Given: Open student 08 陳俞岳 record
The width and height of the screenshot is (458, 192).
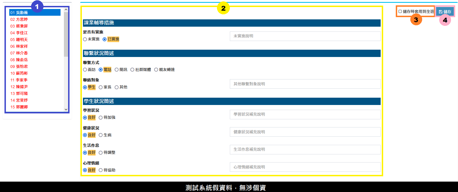Looking at the screenshot, I should click(x=19, y=60).
